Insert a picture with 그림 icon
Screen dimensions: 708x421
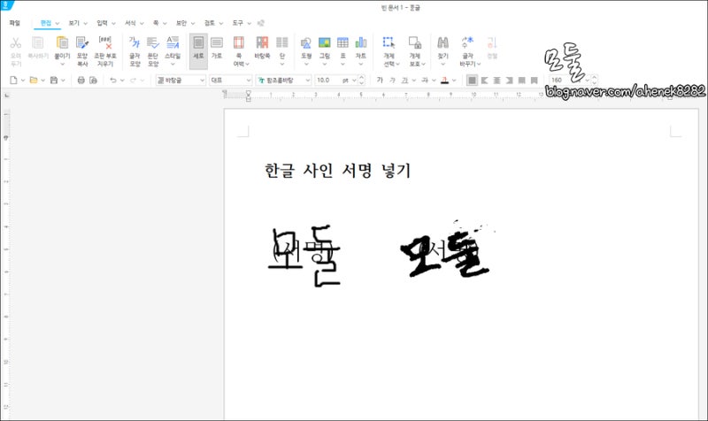click(x=325, y=43)
